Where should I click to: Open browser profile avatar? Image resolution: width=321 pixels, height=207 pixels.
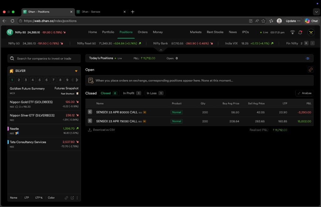[279, 21]
